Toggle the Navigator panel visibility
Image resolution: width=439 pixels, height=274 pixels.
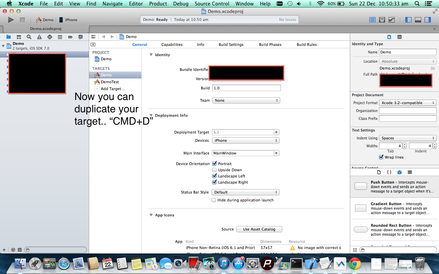tap(408, 20)
